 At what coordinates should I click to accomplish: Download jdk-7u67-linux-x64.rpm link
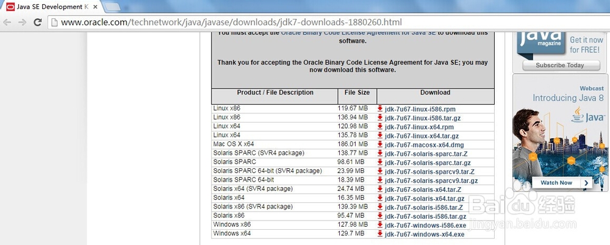(x=420, y=127)
